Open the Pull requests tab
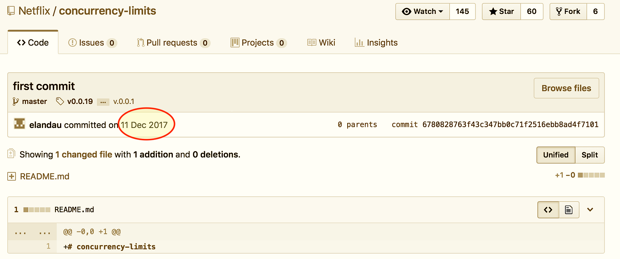 pyautogui.click(x=172, y=43)
